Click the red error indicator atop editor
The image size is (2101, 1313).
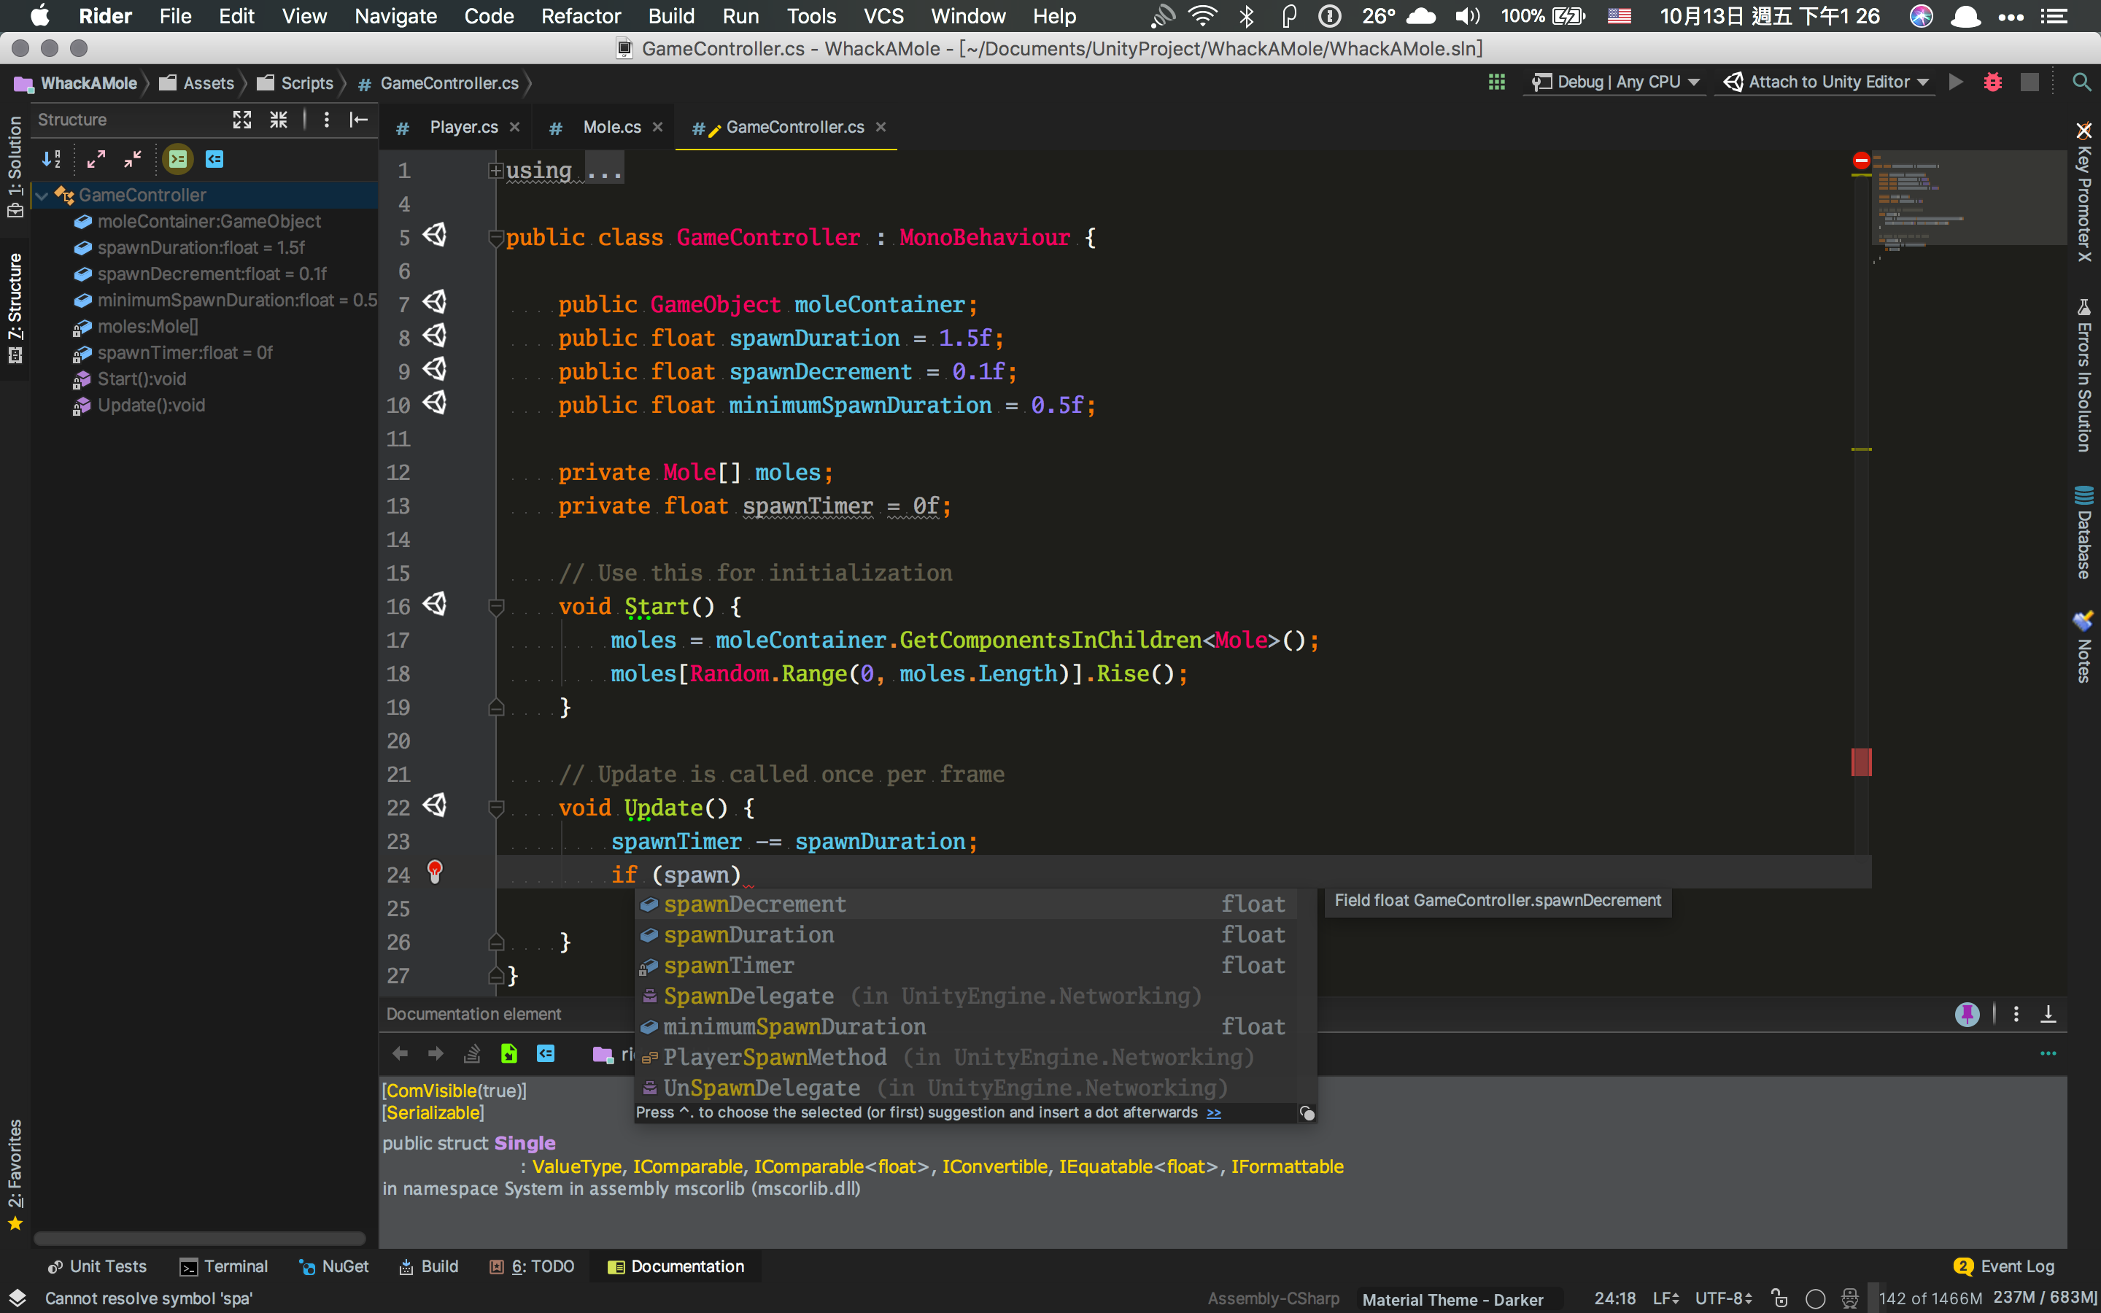[1860, 160]
